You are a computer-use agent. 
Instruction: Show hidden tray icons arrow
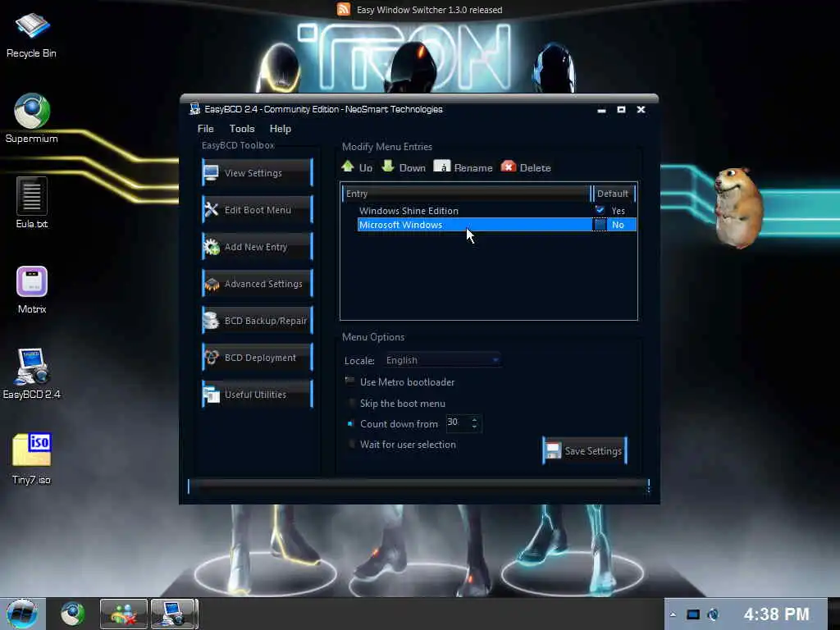(673, 614)
